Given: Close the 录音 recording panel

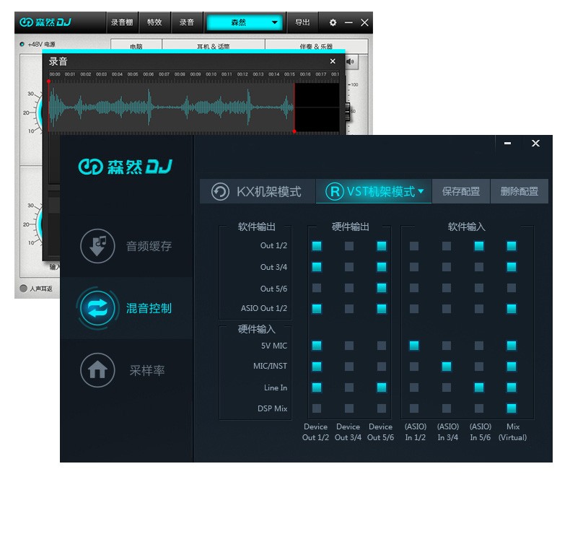Looking at the screenshot, I should pos(333,61).
